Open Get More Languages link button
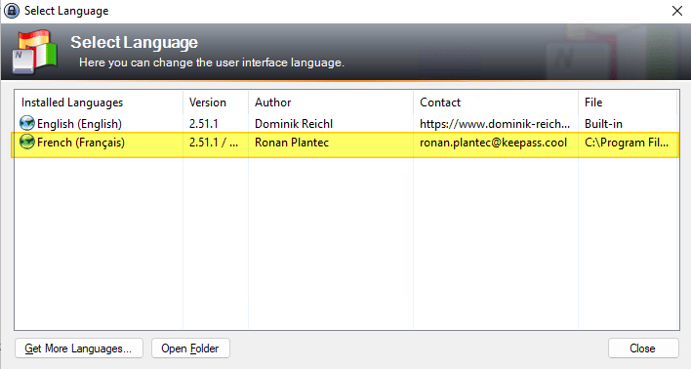The image size is (691, 369). tap(79, 348)
